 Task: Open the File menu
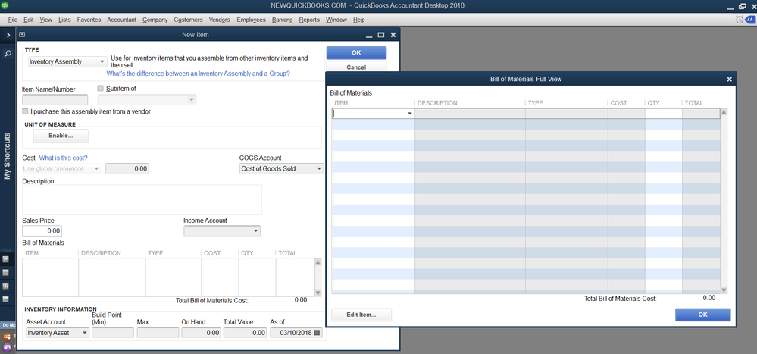point(13,20)
